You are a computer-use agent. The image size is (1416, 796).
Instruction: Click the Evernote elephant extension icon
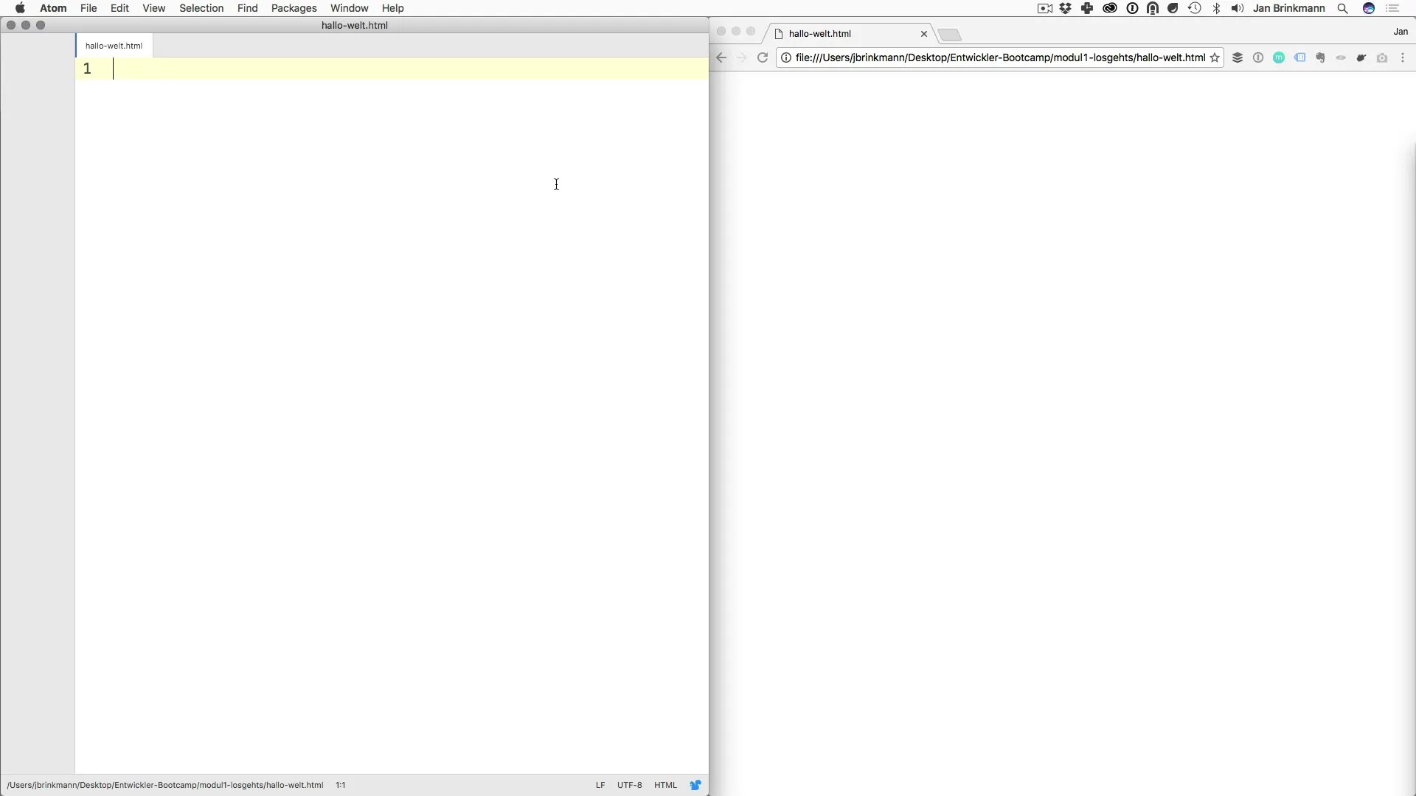(1320, 57)
